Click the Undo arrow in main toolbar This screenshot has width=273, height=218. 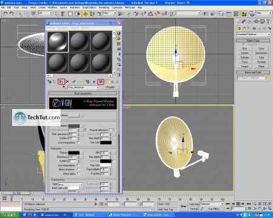pos(5,14)
